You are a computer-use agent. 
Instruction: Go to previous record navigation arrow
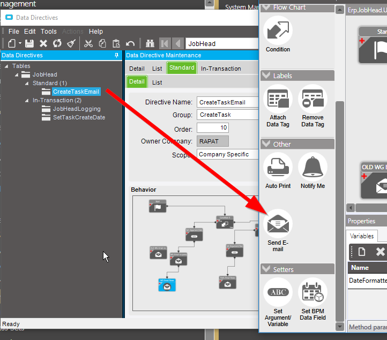click(178, 44)
